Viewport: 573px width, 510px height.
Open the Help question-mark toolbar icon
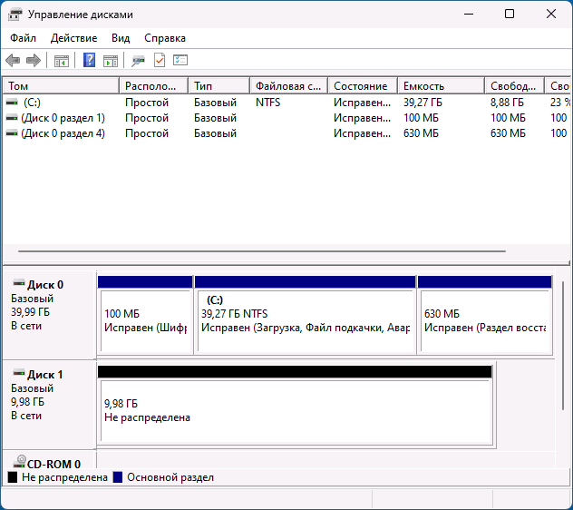[x=89, y=60]
